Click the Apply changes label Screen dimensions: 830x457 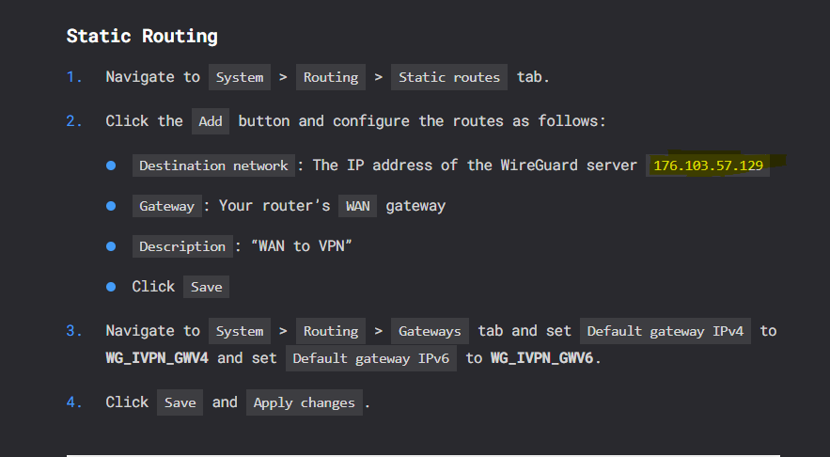pos(305,402)
